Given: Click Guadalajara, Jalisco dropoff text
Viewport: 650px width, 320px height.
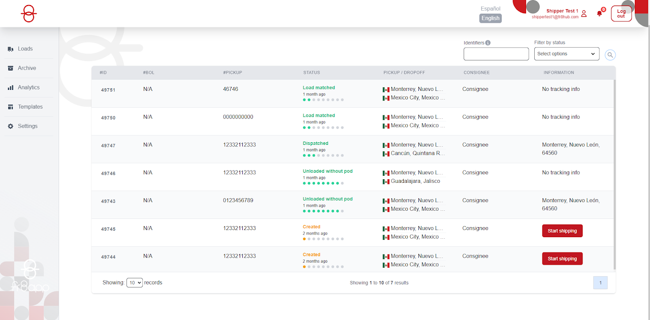Looking at the screenshot, I should click(x=415, y=181).
